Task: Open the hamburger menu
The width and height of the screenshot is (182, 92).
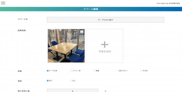Action: click(3, 3)
